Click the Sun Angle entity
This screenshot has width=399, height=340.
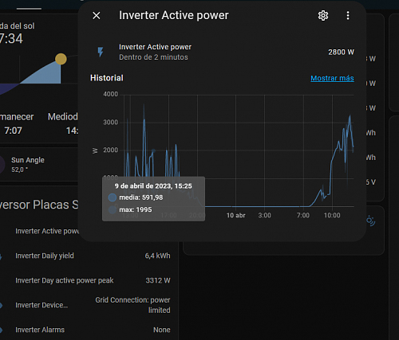tap(28, 164)
